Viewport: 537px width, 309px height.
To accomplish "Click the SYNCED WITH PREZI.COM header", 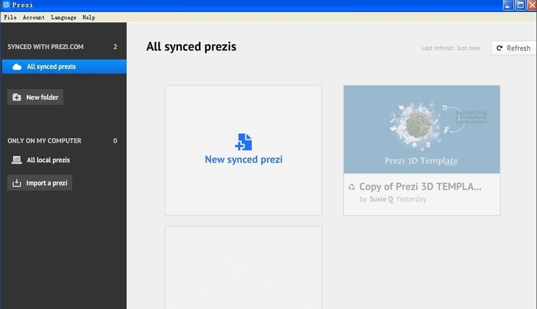I will click(46, 47).
